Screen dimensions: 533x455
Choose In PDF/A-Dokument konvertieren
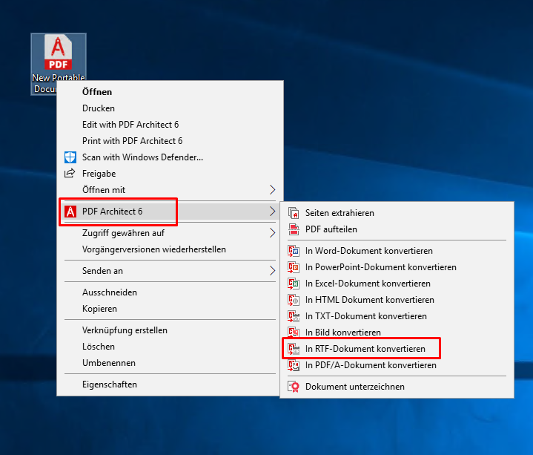click(x=397, y=365)
